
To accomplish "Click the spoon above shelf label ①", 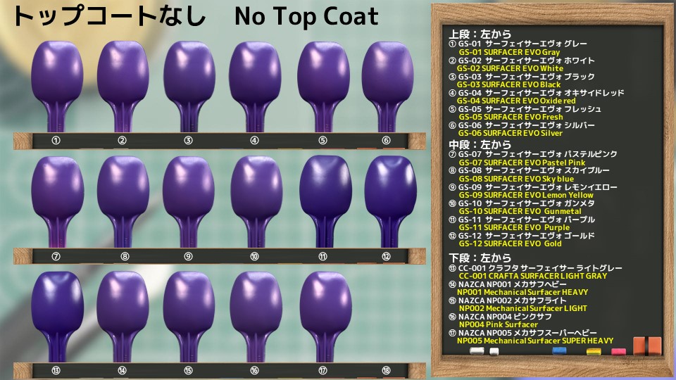I will (x=57, y=86).
